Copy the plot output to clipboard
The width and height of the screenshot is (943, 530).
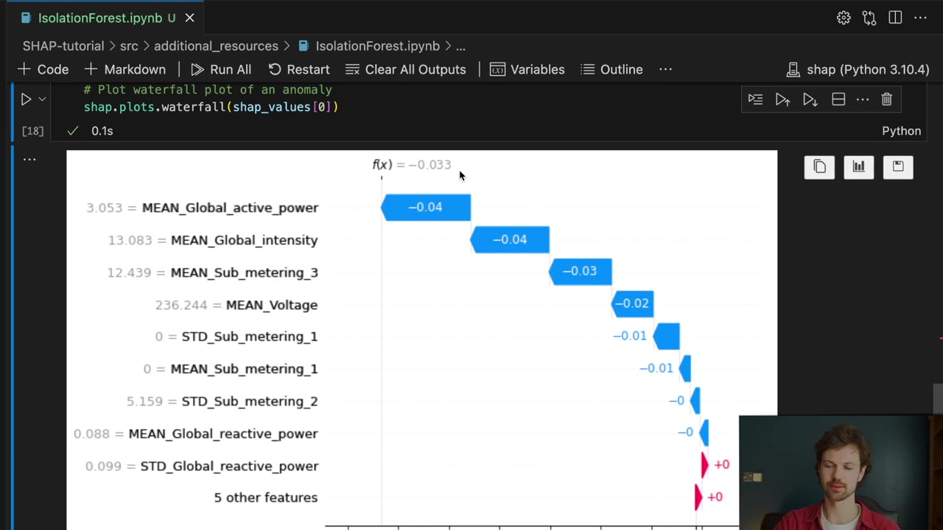[819, 167]
